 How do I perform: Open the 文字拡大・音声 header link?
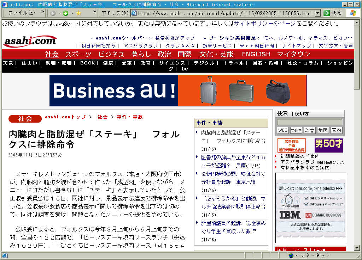click(x=336, y=45)
